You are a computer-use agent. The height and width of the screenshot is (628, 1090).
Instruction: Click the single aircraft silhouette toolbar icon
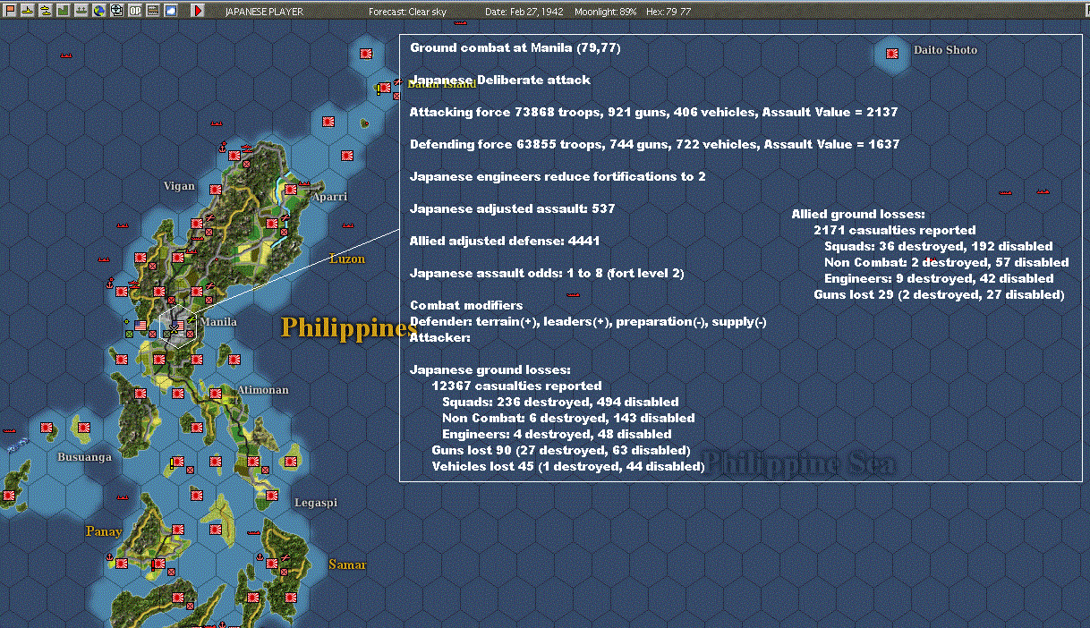(x=27, y=11)
